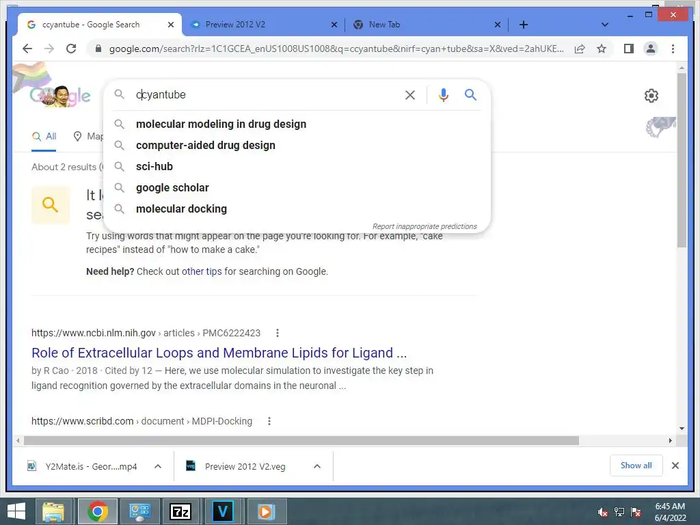Select the All search results tab
Viewport: 700px width, 525px height.
tap(44, 136)
